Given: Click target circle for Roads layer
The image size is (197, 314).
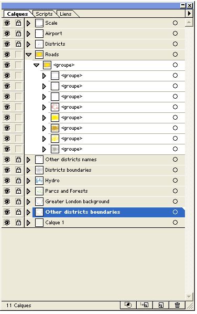Looking at the screenshot, I should tap(175, 55).
